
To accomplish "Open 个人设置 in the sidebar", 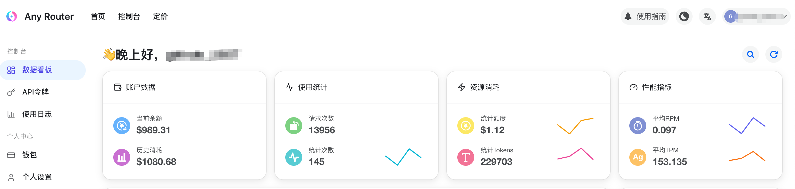I will point(37,177).
